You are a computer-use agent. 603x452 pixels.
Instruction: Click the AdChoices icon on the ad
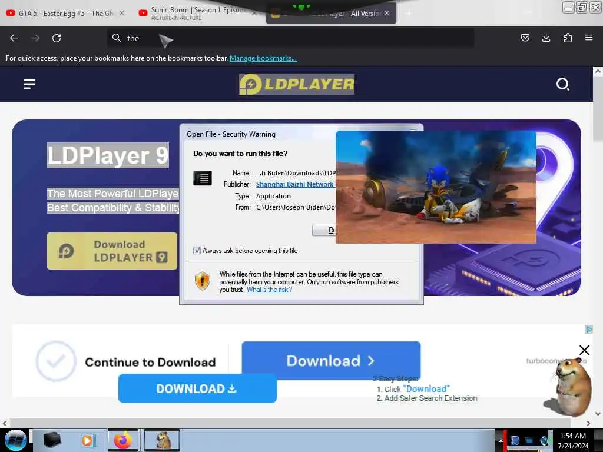click(x=588, y=330)
